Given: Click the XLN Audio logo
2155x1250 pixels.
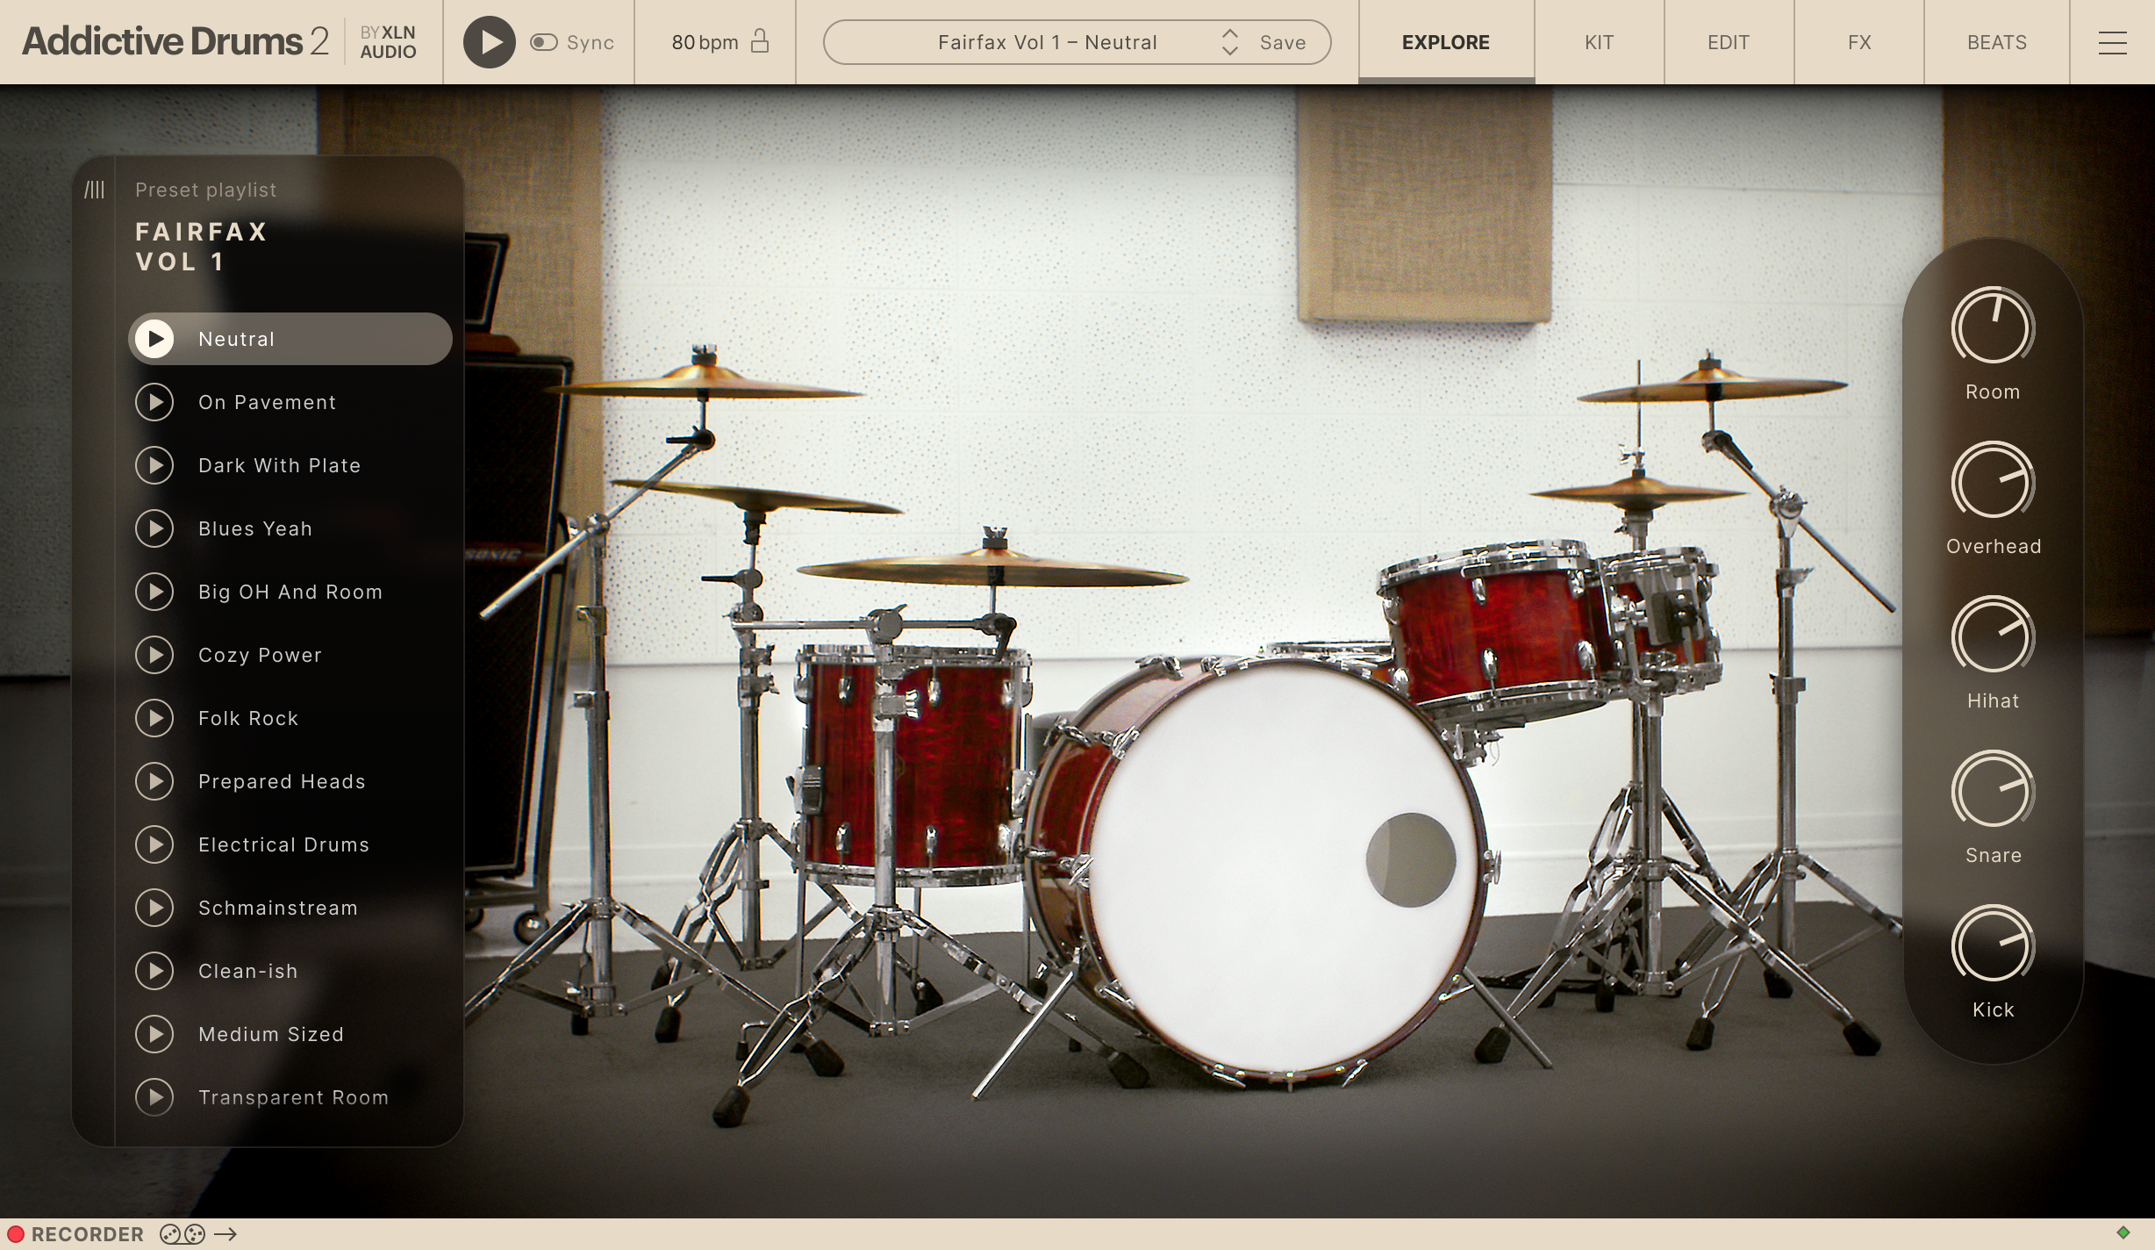Looking at the screenshot, I should click(x=388, y=42).
